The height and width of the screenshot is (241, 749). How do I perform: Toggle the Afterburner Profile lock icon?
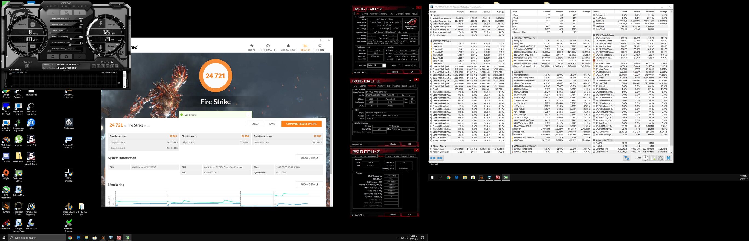pos(112,62)
